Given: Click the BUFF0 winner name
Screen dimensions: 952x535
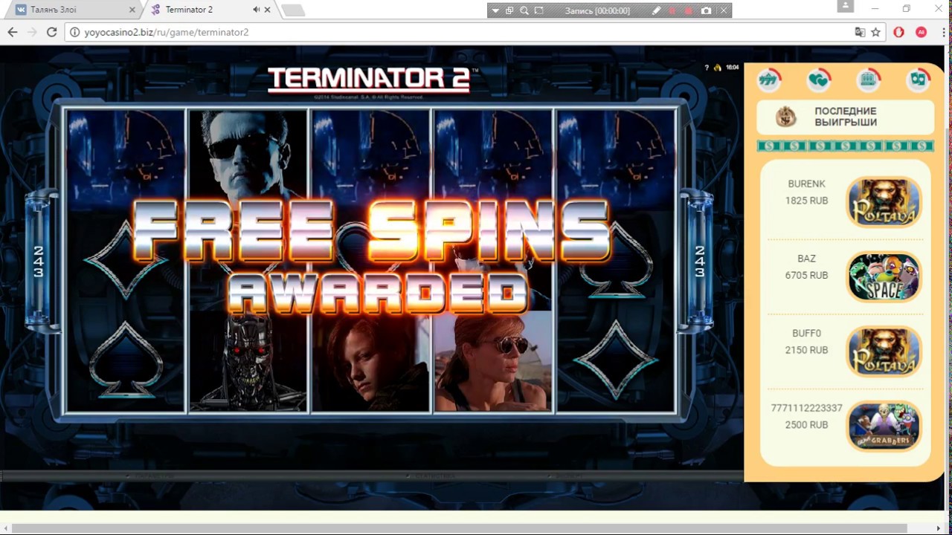Looking at the screenshot, I should (806, 333).
